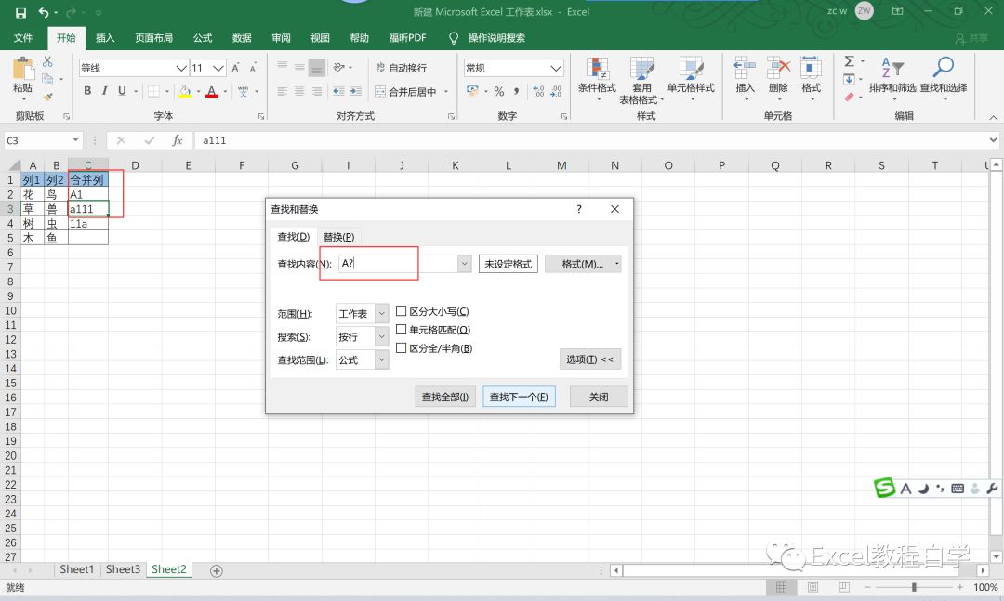Screen dimensions: 1004x601
Task: Click the red font color swatch
Action: pos(212,92)
